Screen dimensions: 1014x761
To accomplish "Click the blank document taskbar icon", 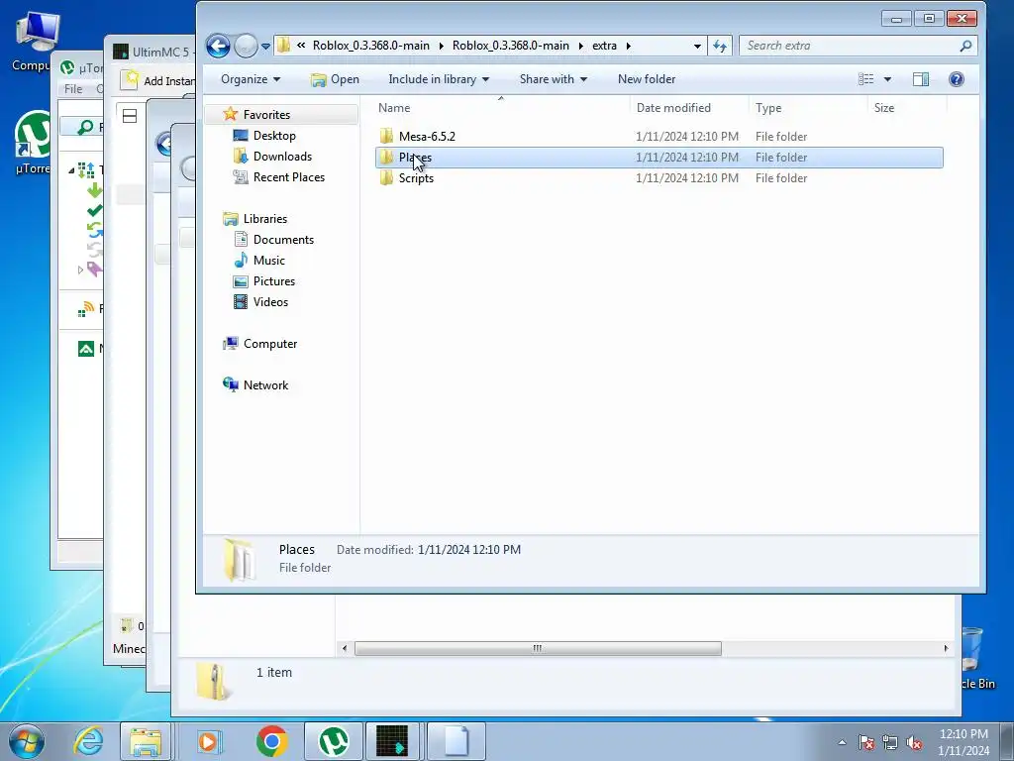I will coord(456,741).
